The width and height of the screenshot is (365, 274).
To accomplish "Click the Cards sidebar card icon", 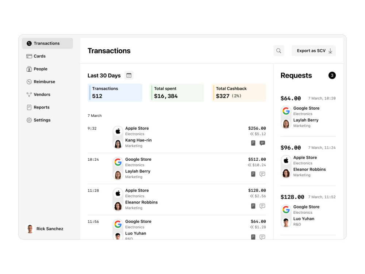I will click(x=29, y=56).
